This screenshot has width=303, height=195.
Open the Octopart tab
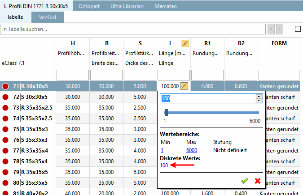coord(89,6)
